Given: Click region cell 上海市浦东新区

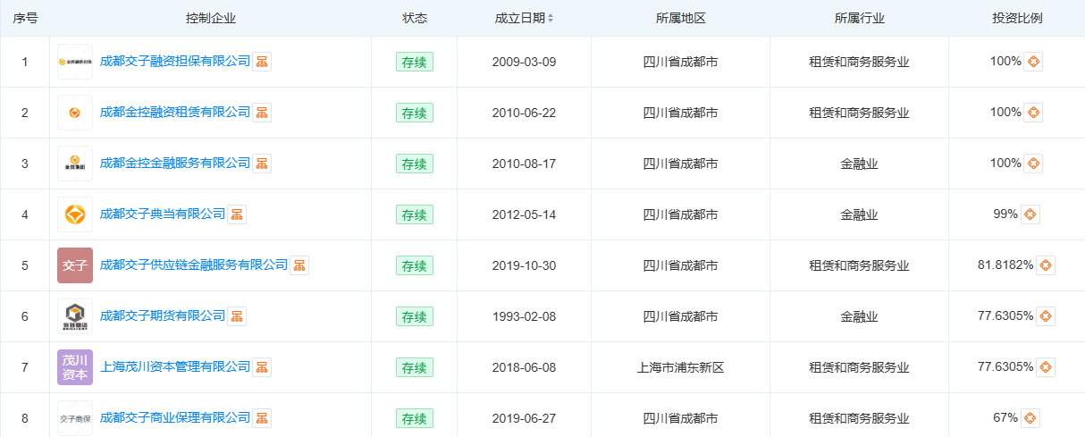Looking at the screenshot, I should tap(680, 367).
